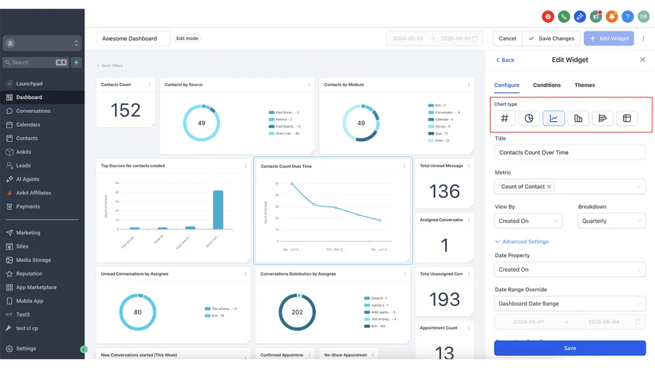Open Contacts by Medium widget options menu
The height and width of the screenshot is (368, 655).
coord(469,85)
